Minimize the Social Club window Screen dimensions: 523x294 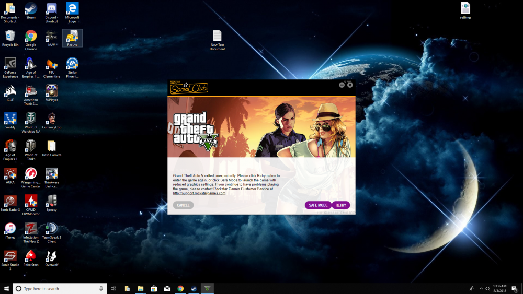342,85
